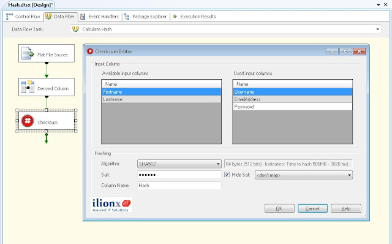
Task: Uncheck the Hide Salt checkbox
Action: point(227,175)
